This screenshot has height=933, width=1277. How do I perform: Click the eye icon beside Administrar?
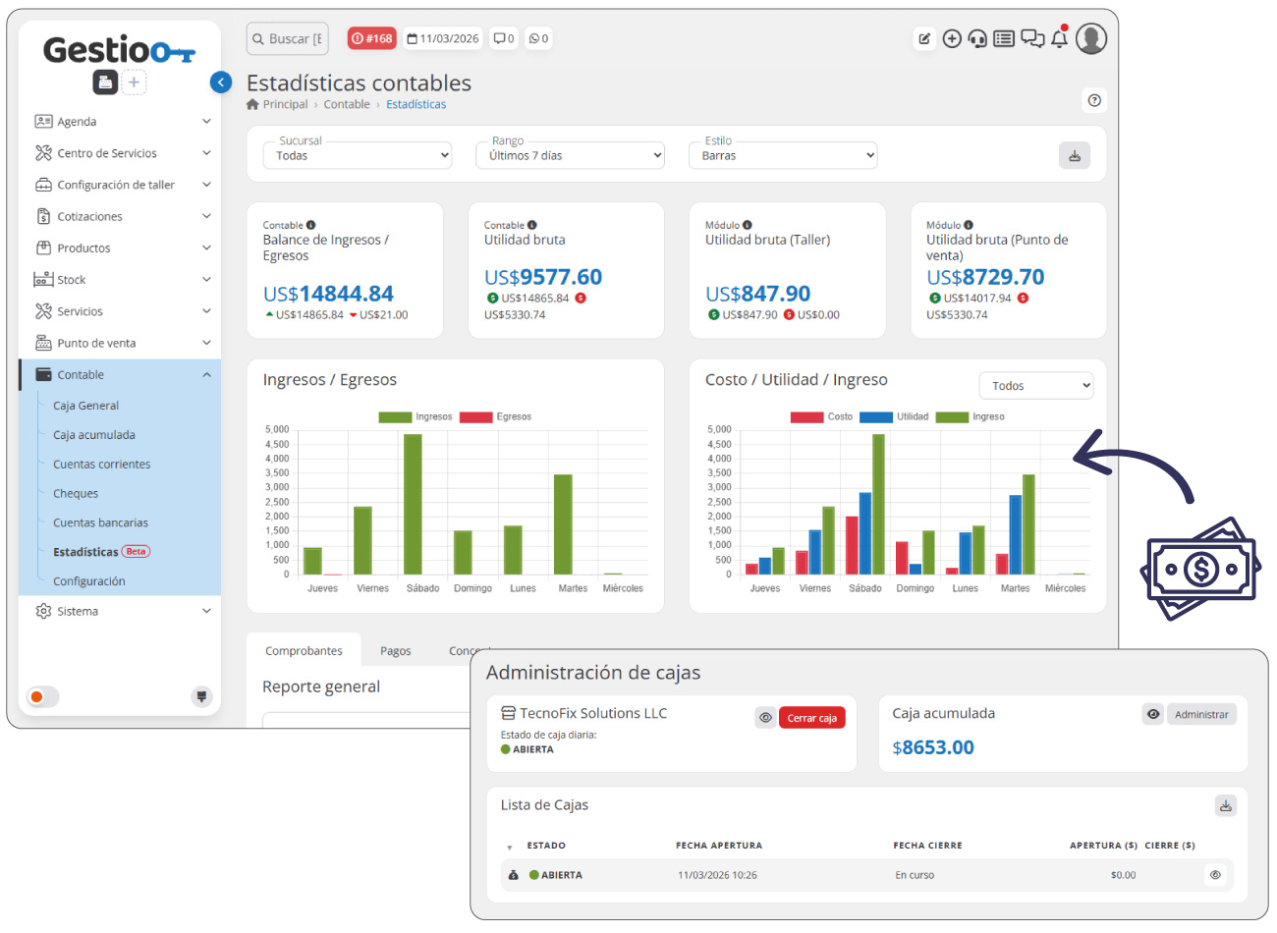pyautogui.click(x=1153, y=714)
